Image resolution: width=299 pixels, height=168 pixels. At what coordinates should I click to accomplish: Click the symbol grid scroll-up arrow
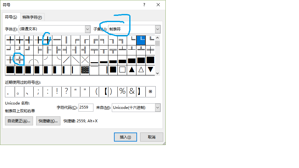(157, 38)
